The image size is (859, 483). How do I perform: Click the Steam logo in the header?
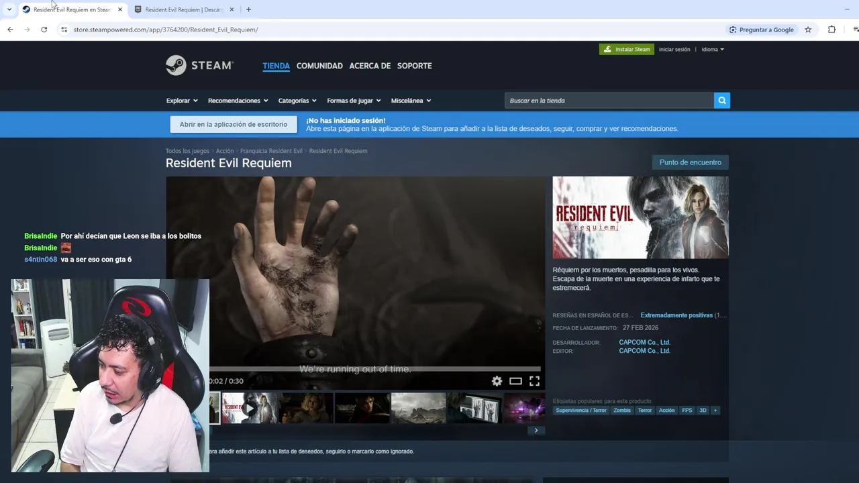click(199, 65)
